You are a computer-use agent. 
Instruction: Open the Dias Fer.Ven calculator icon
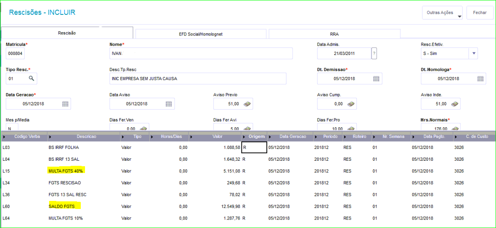pos(143,129)
